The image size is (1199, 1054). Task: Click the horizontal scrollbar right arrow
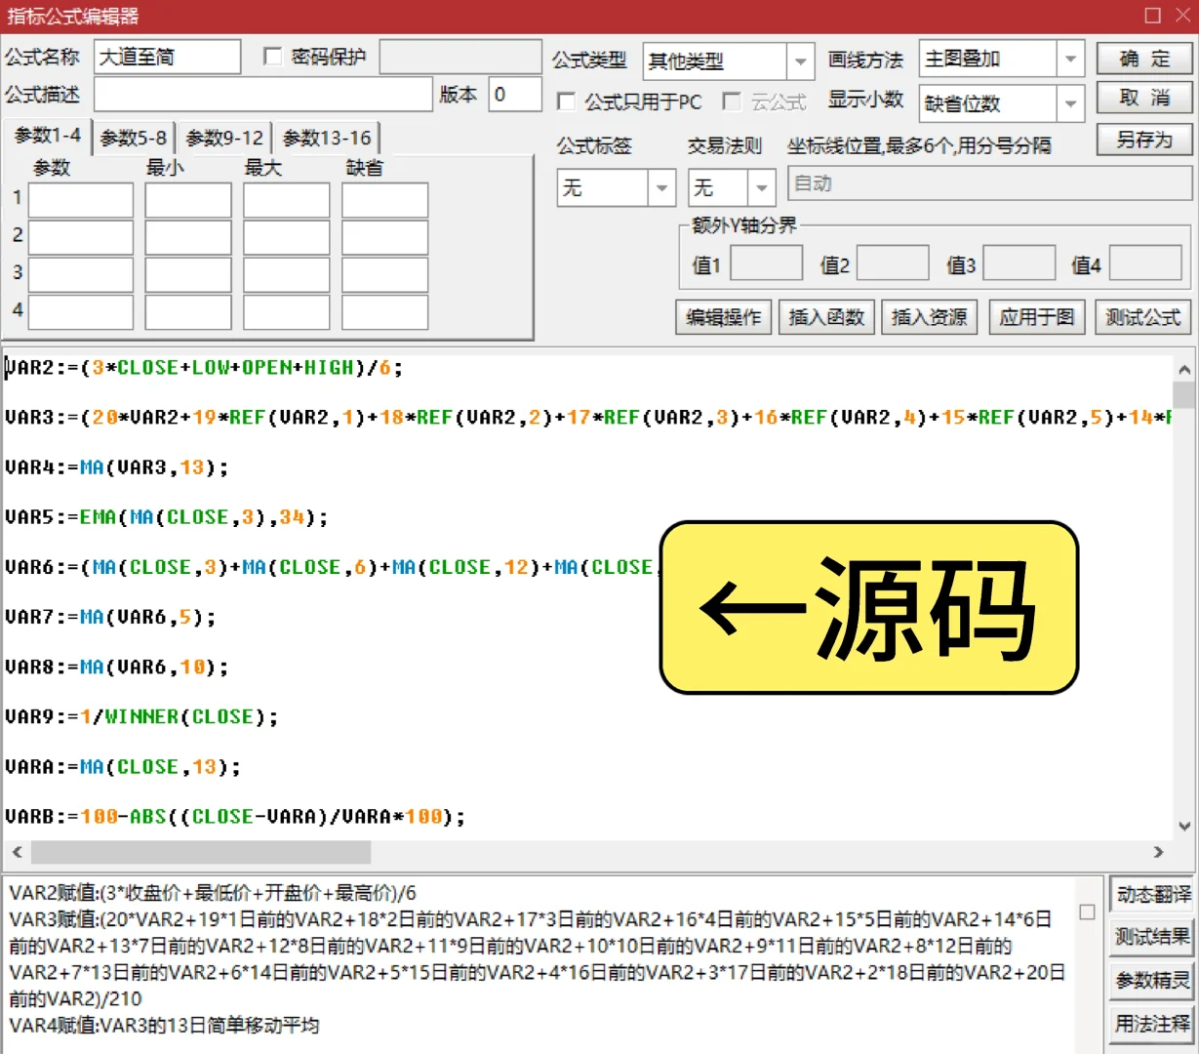1159,852
